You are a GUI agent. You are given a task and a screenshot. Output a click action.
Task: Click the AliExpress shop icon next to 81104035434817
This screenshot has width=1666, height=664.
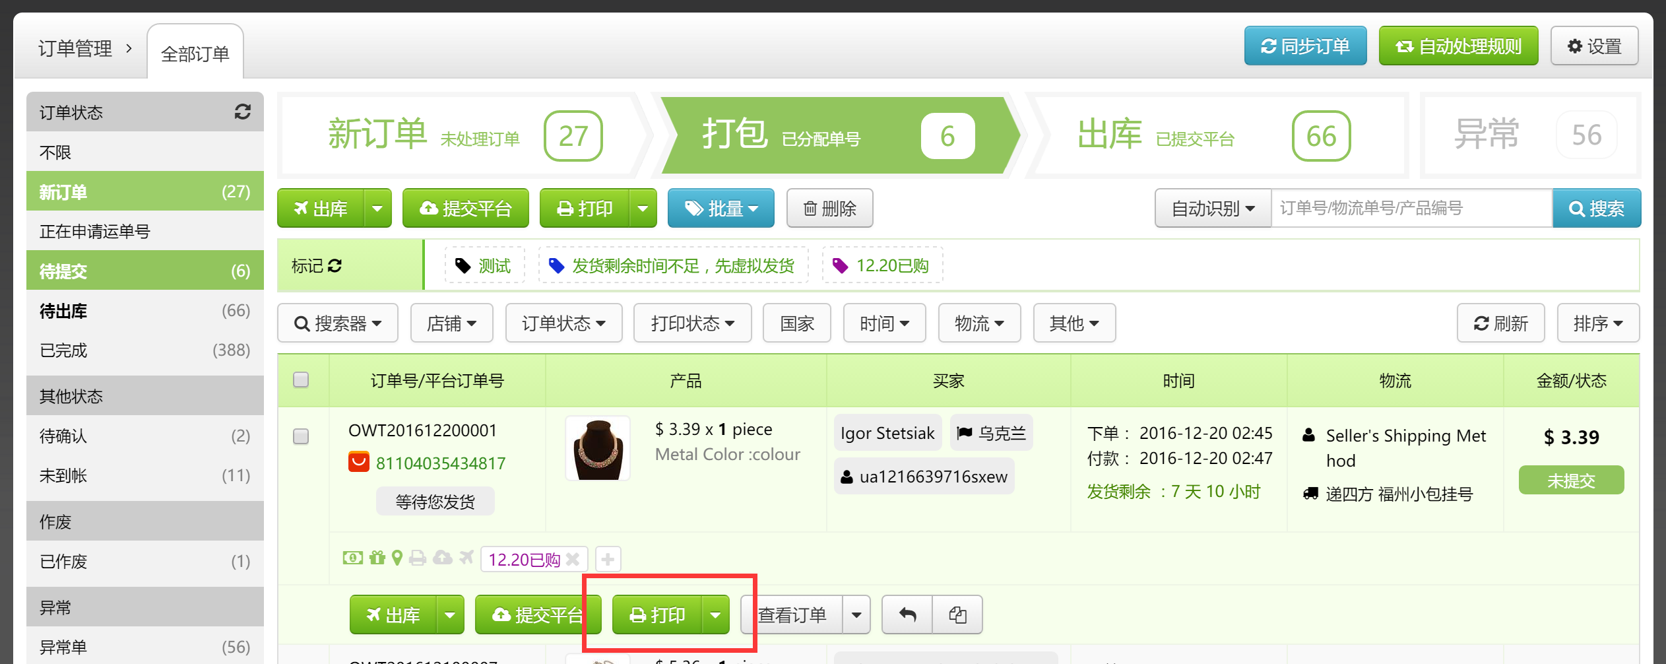point(359,462)
